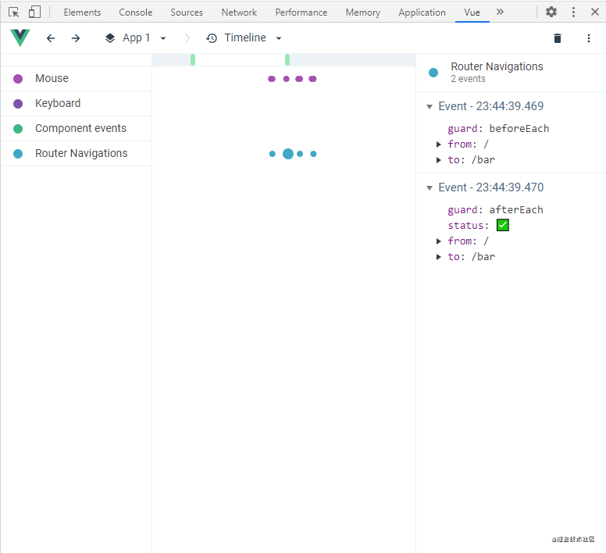
Task: Click the Vue logo icon
Action: [20, 37]
